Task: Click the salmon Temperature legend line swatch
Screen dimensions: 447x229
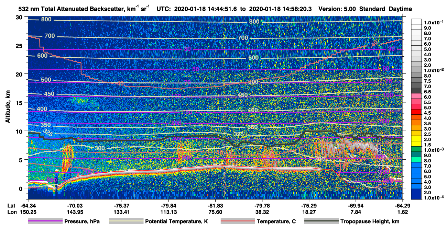Action: point(238,221)
